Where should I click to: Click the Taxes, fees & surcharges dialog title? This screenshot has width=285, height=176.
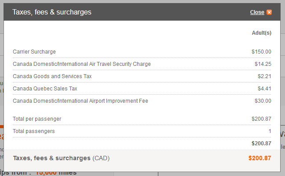[x=52, y=12]
